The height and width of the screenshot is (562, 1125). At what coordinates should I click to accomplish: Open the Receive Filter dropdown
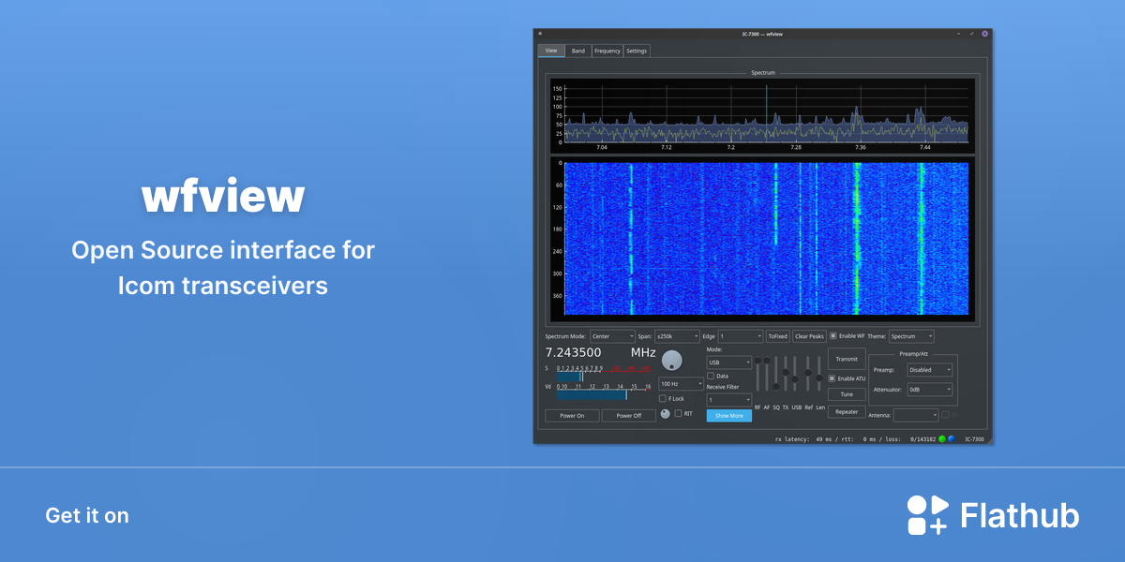(x=729, y=399)
